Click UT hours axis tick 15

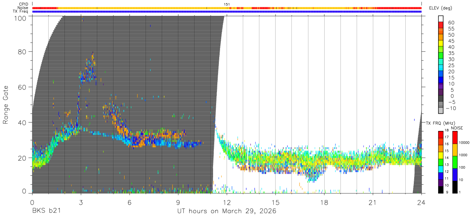click(275, 202)
